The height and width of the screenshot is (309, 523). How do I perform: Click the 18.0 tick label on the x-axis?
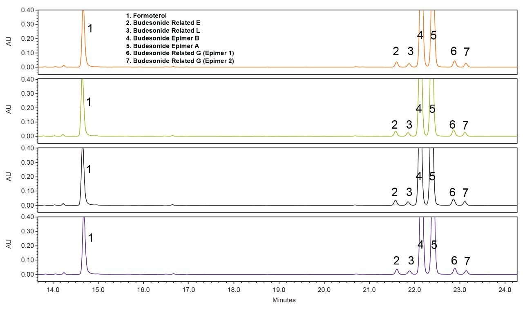(234, 289)
